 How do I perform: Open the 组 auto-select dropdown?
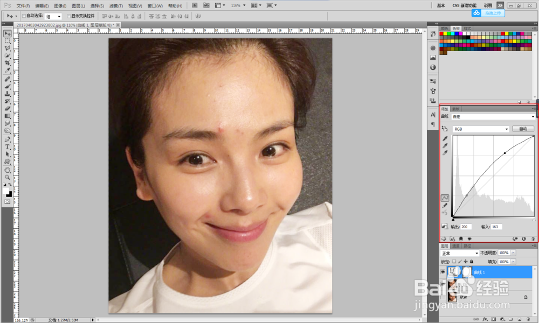pyautogui.click(x=53, y=16)
